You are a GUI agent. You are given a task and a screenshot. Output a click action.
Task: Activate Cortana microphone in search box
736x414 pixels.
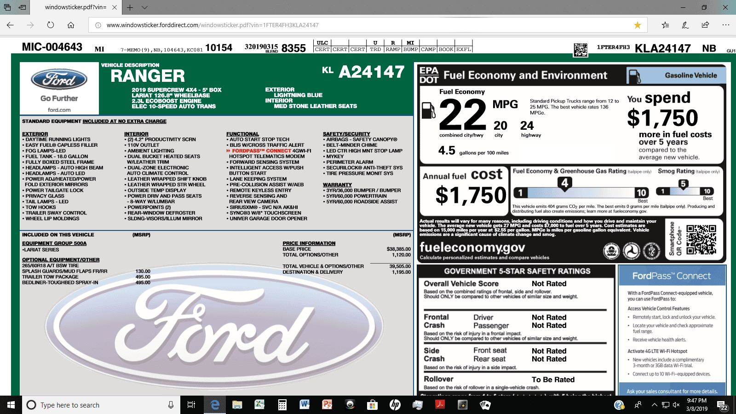[171, 405]
